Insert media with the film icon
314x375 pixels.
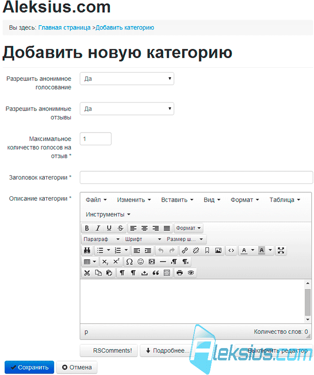coord(152,262)
